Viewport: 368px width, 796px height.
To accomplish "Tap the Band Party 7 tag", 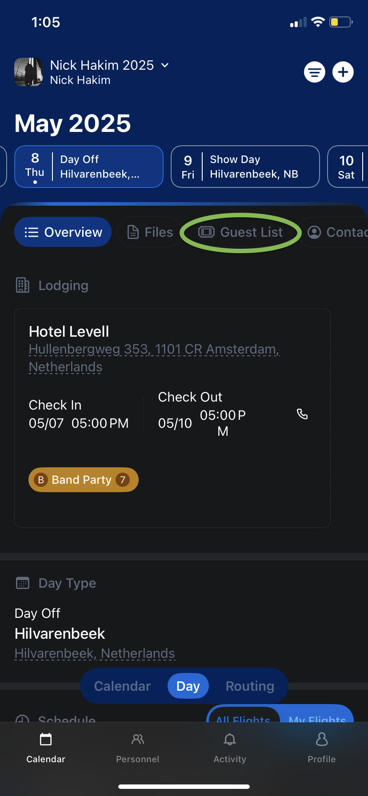I will click(84, 480).
